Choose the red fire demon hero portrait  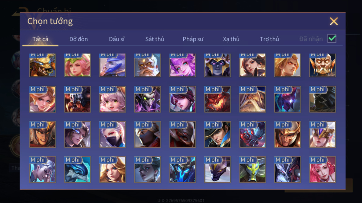(218, 99)
